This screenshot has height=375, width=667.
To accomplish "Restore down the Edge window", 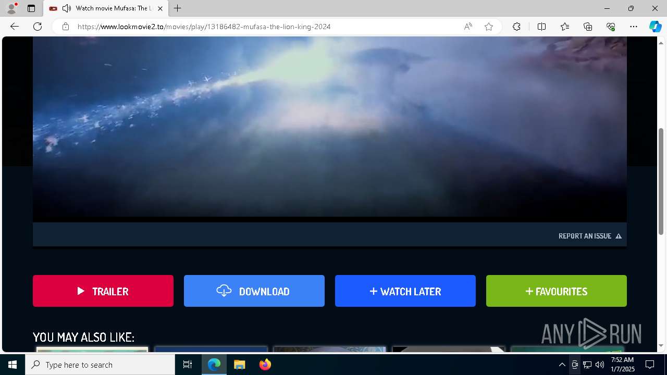I will click(631, 8).
